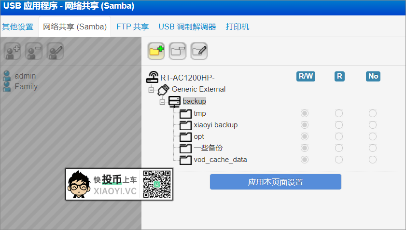
Task: Click the xiaoyi backup folder icon
Action: point(185,125)
